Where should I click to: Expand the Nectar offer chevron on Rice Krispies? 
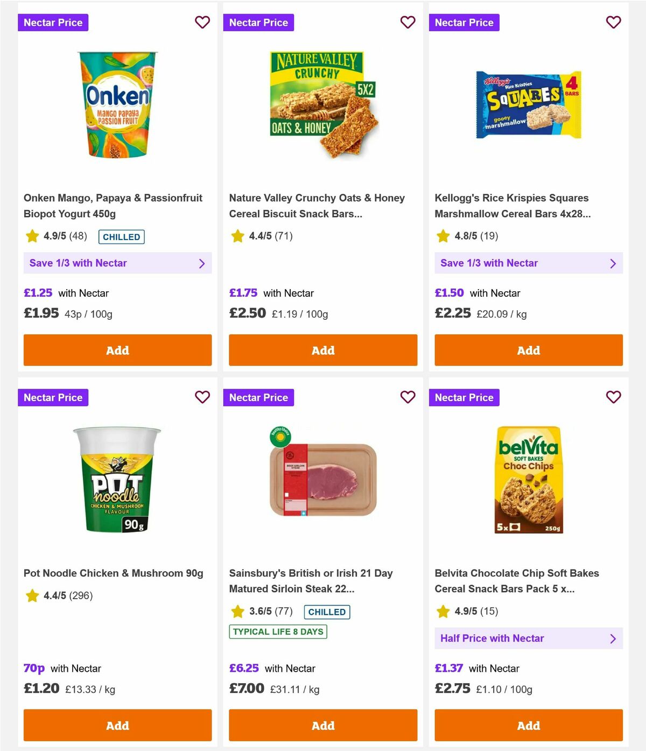(x=613, y=263)
